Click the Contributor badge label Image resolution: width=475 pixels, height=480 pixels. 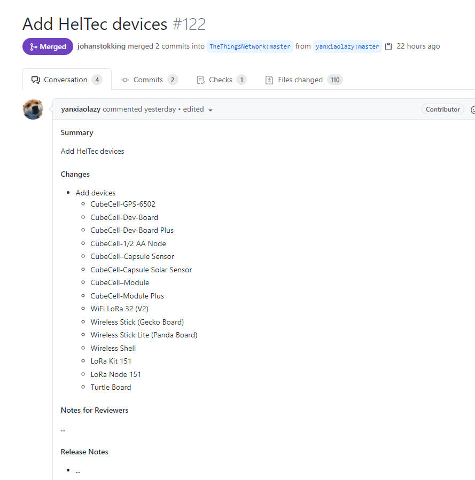[x=442, y=109]
